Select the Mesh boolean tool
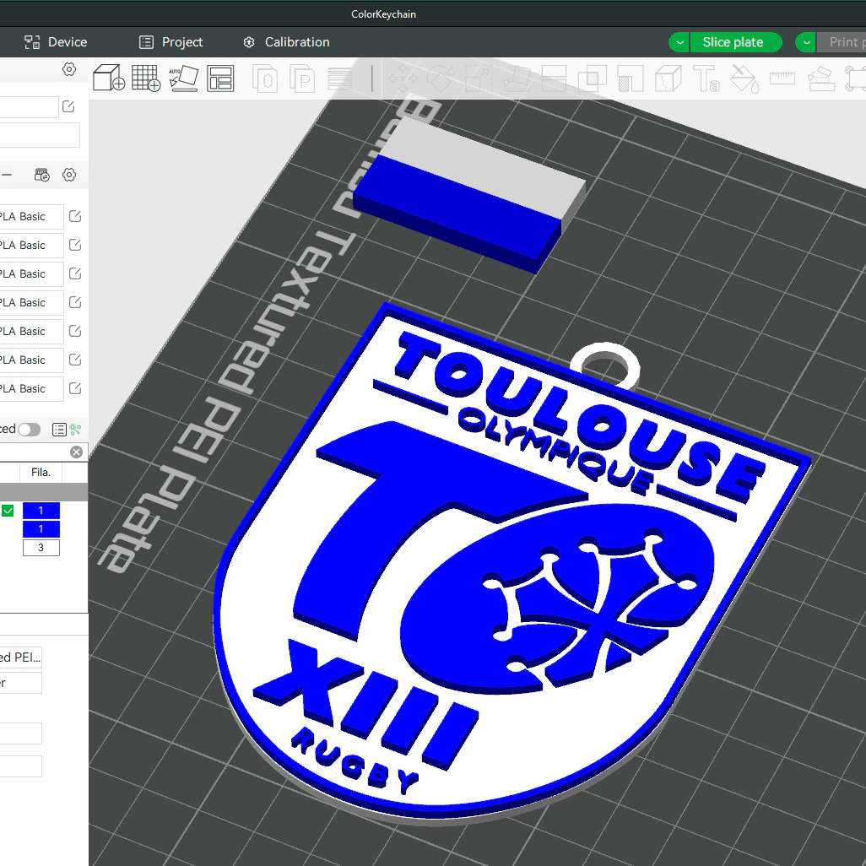The height and width of the screenshot is (866, 866). point(592,78)
